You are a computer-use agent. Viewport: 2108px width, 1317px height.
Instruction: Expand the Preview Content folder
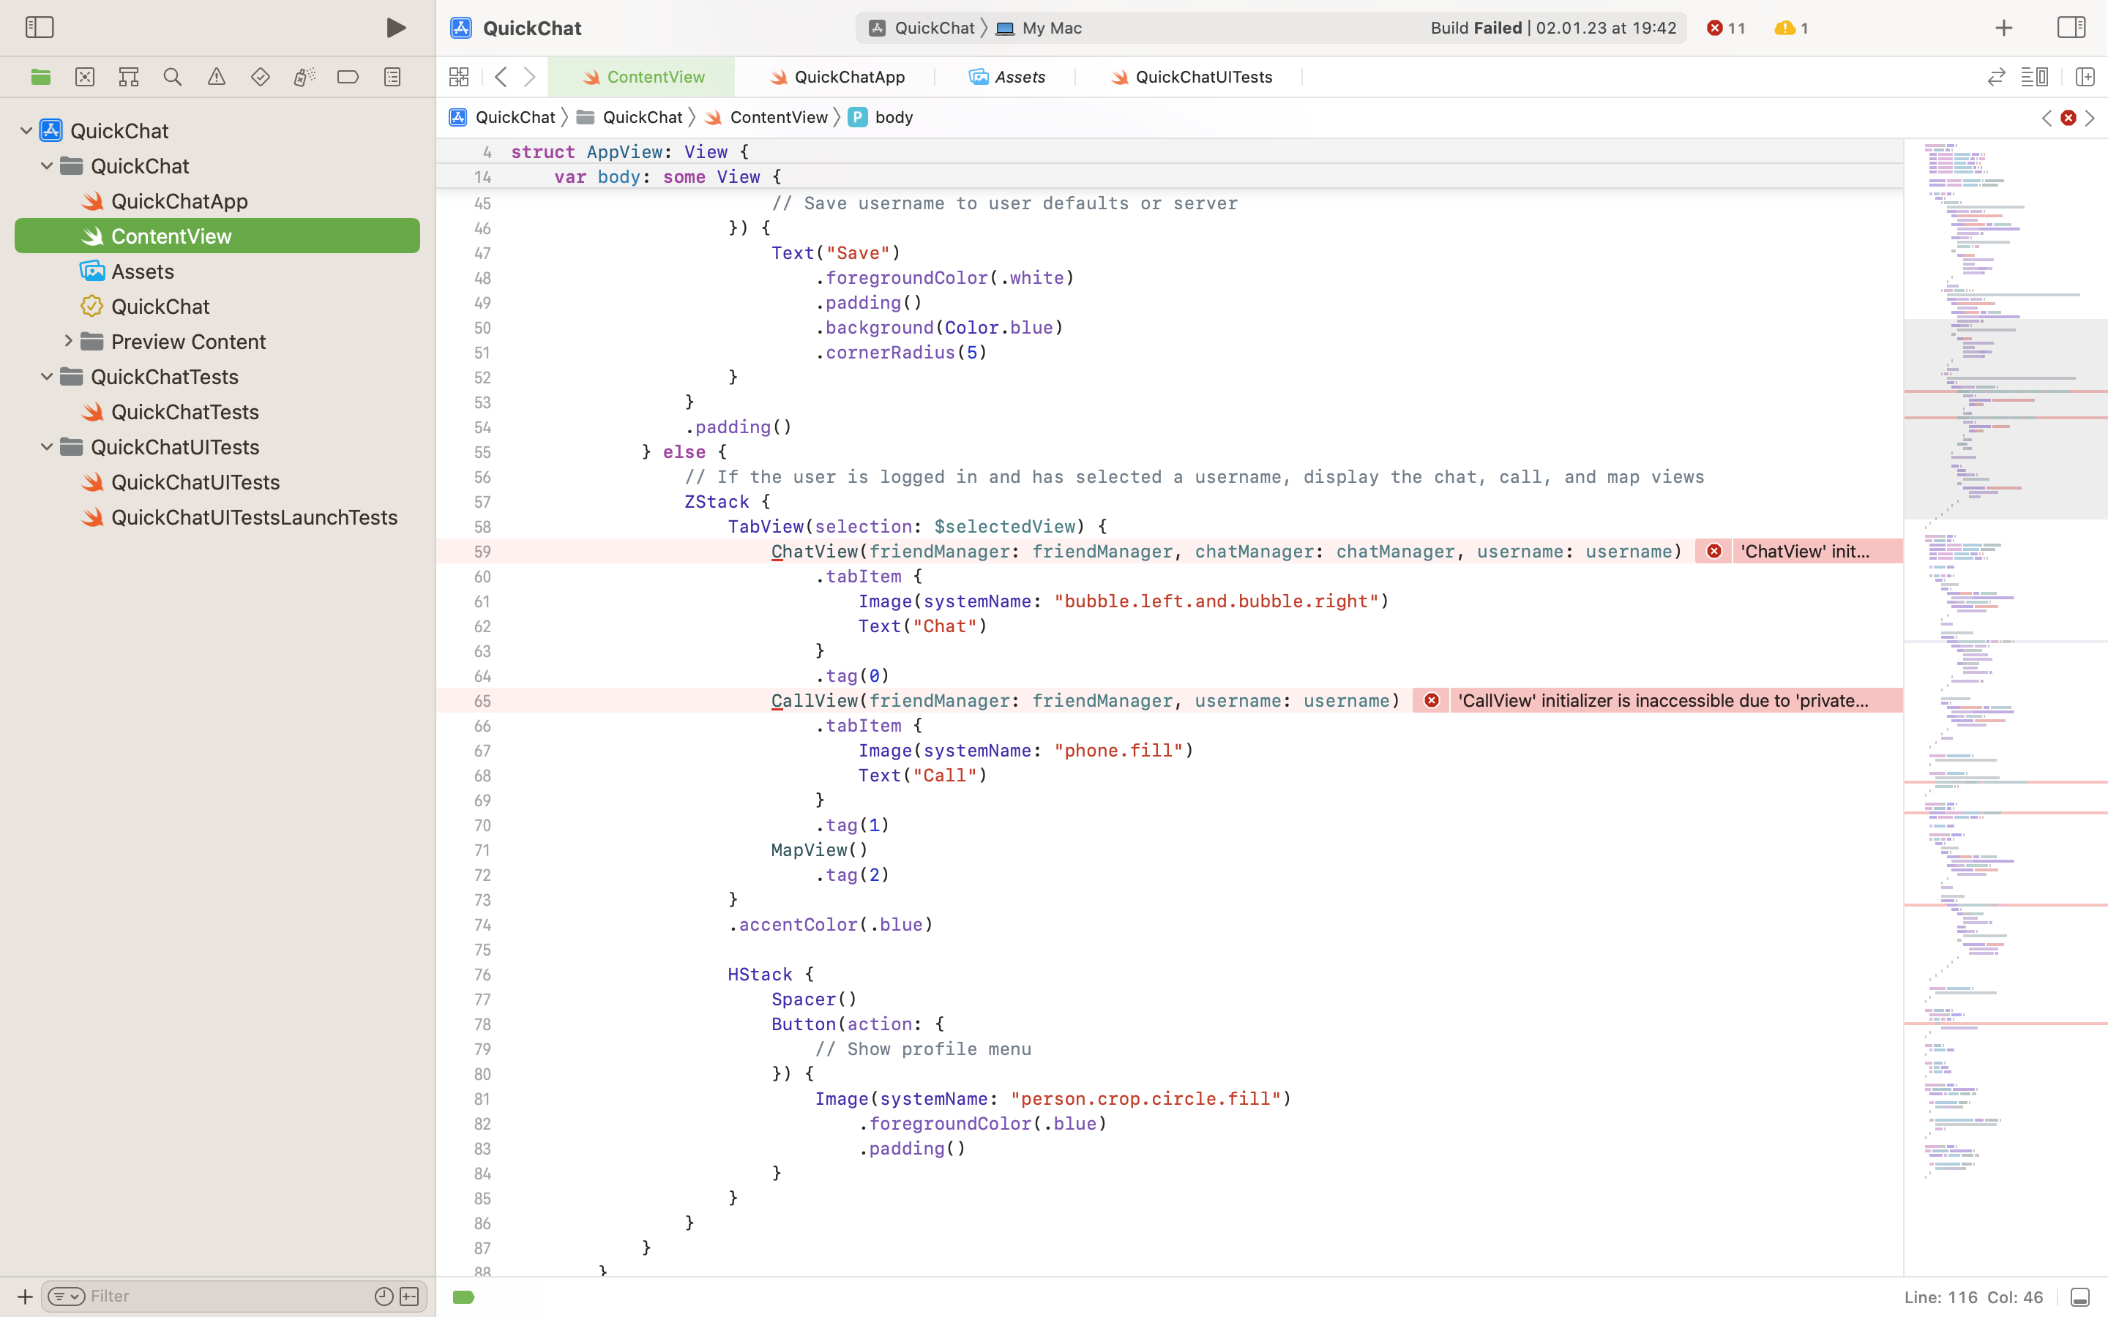click(x=68, y=342)
